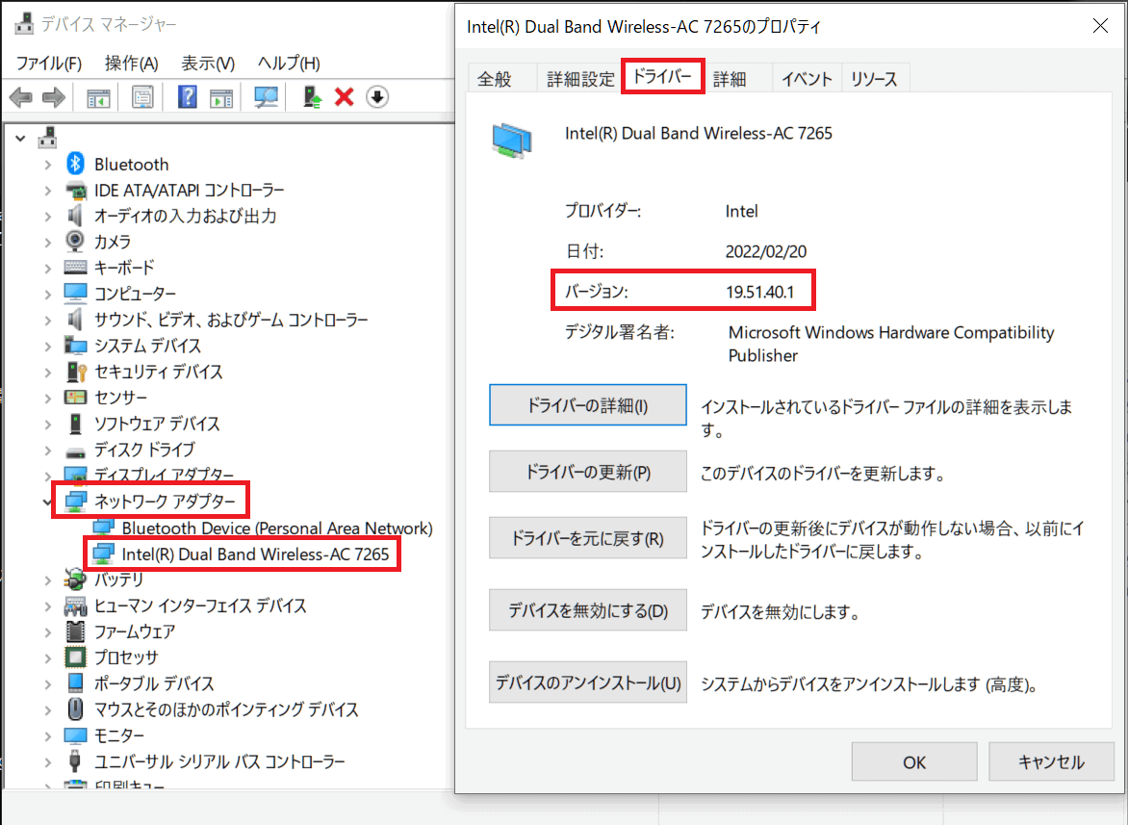Open the ヘルプ(H) menu
Screen dimensions: 1128x825
coord(289,64)
